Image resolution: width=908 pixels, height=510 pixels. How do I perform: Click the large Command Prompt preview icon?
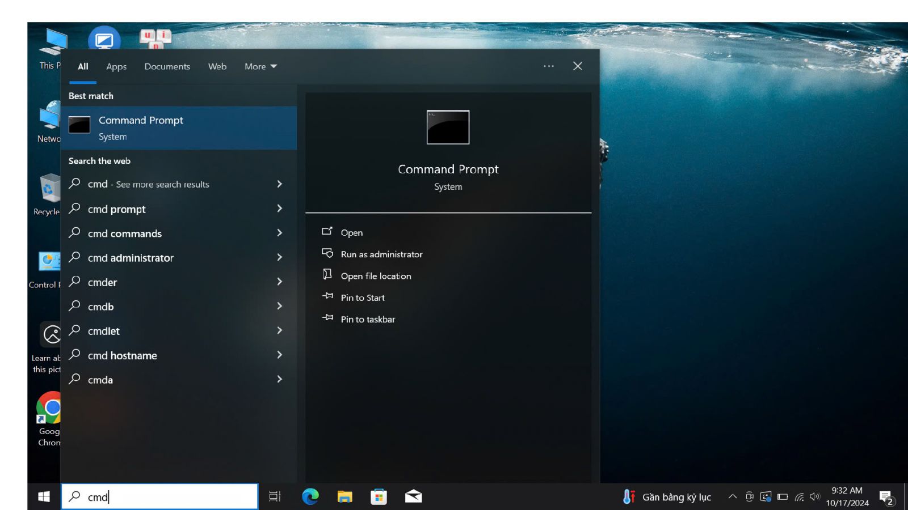point(448,127)
